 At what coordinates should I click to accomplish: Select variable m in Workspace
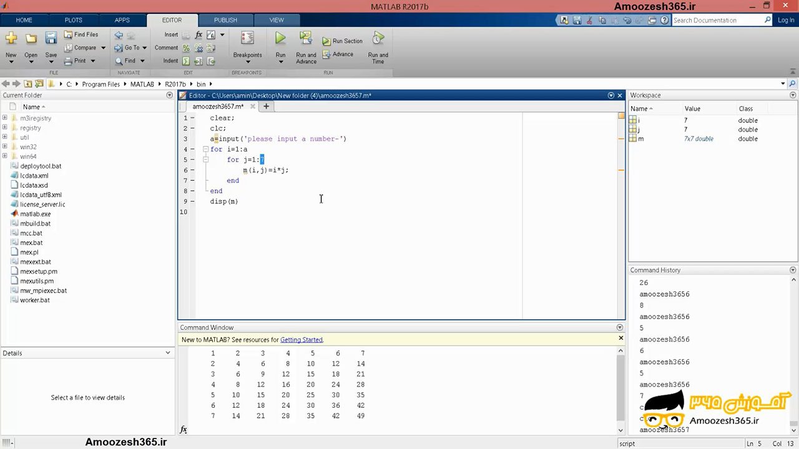click(x=640, y=139)
